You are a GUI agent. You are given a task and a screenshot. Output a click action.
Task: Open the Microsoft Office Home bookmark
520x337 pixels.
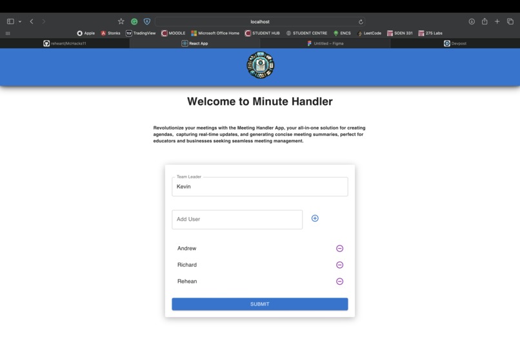215,33
